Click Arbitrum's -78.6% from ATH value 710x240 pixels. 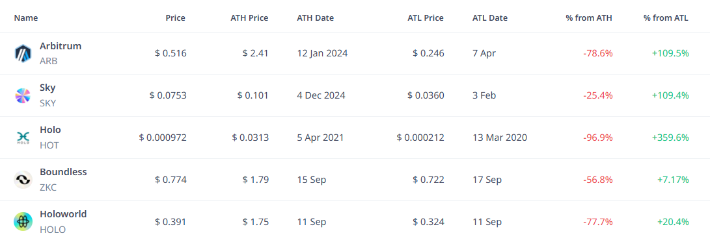coord(597,53)
